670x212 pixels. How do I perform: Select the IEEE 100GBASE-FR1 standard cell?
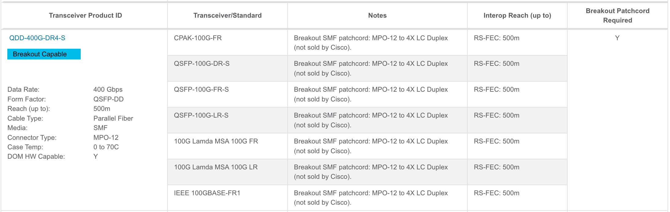(207, 193)
